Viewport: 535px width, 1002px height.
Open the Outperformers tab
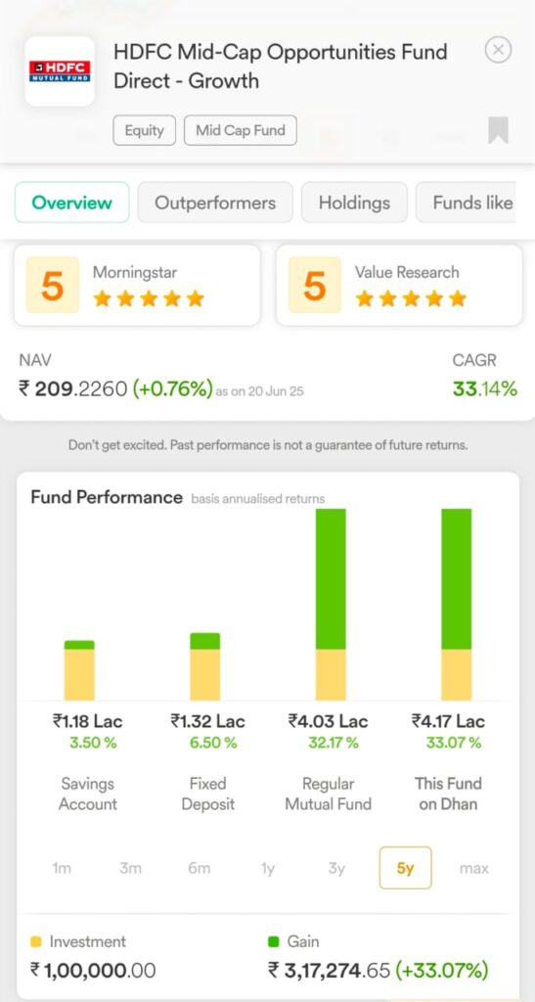click(215, 203)
